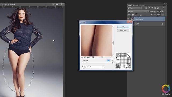Click preview scrollbar down arrow
Viewport: 172px width, 97px height.
click(113, 55)
